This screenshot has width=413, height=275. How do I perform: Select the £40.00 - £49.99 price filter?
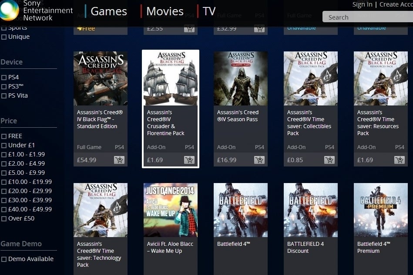[4, 210]
